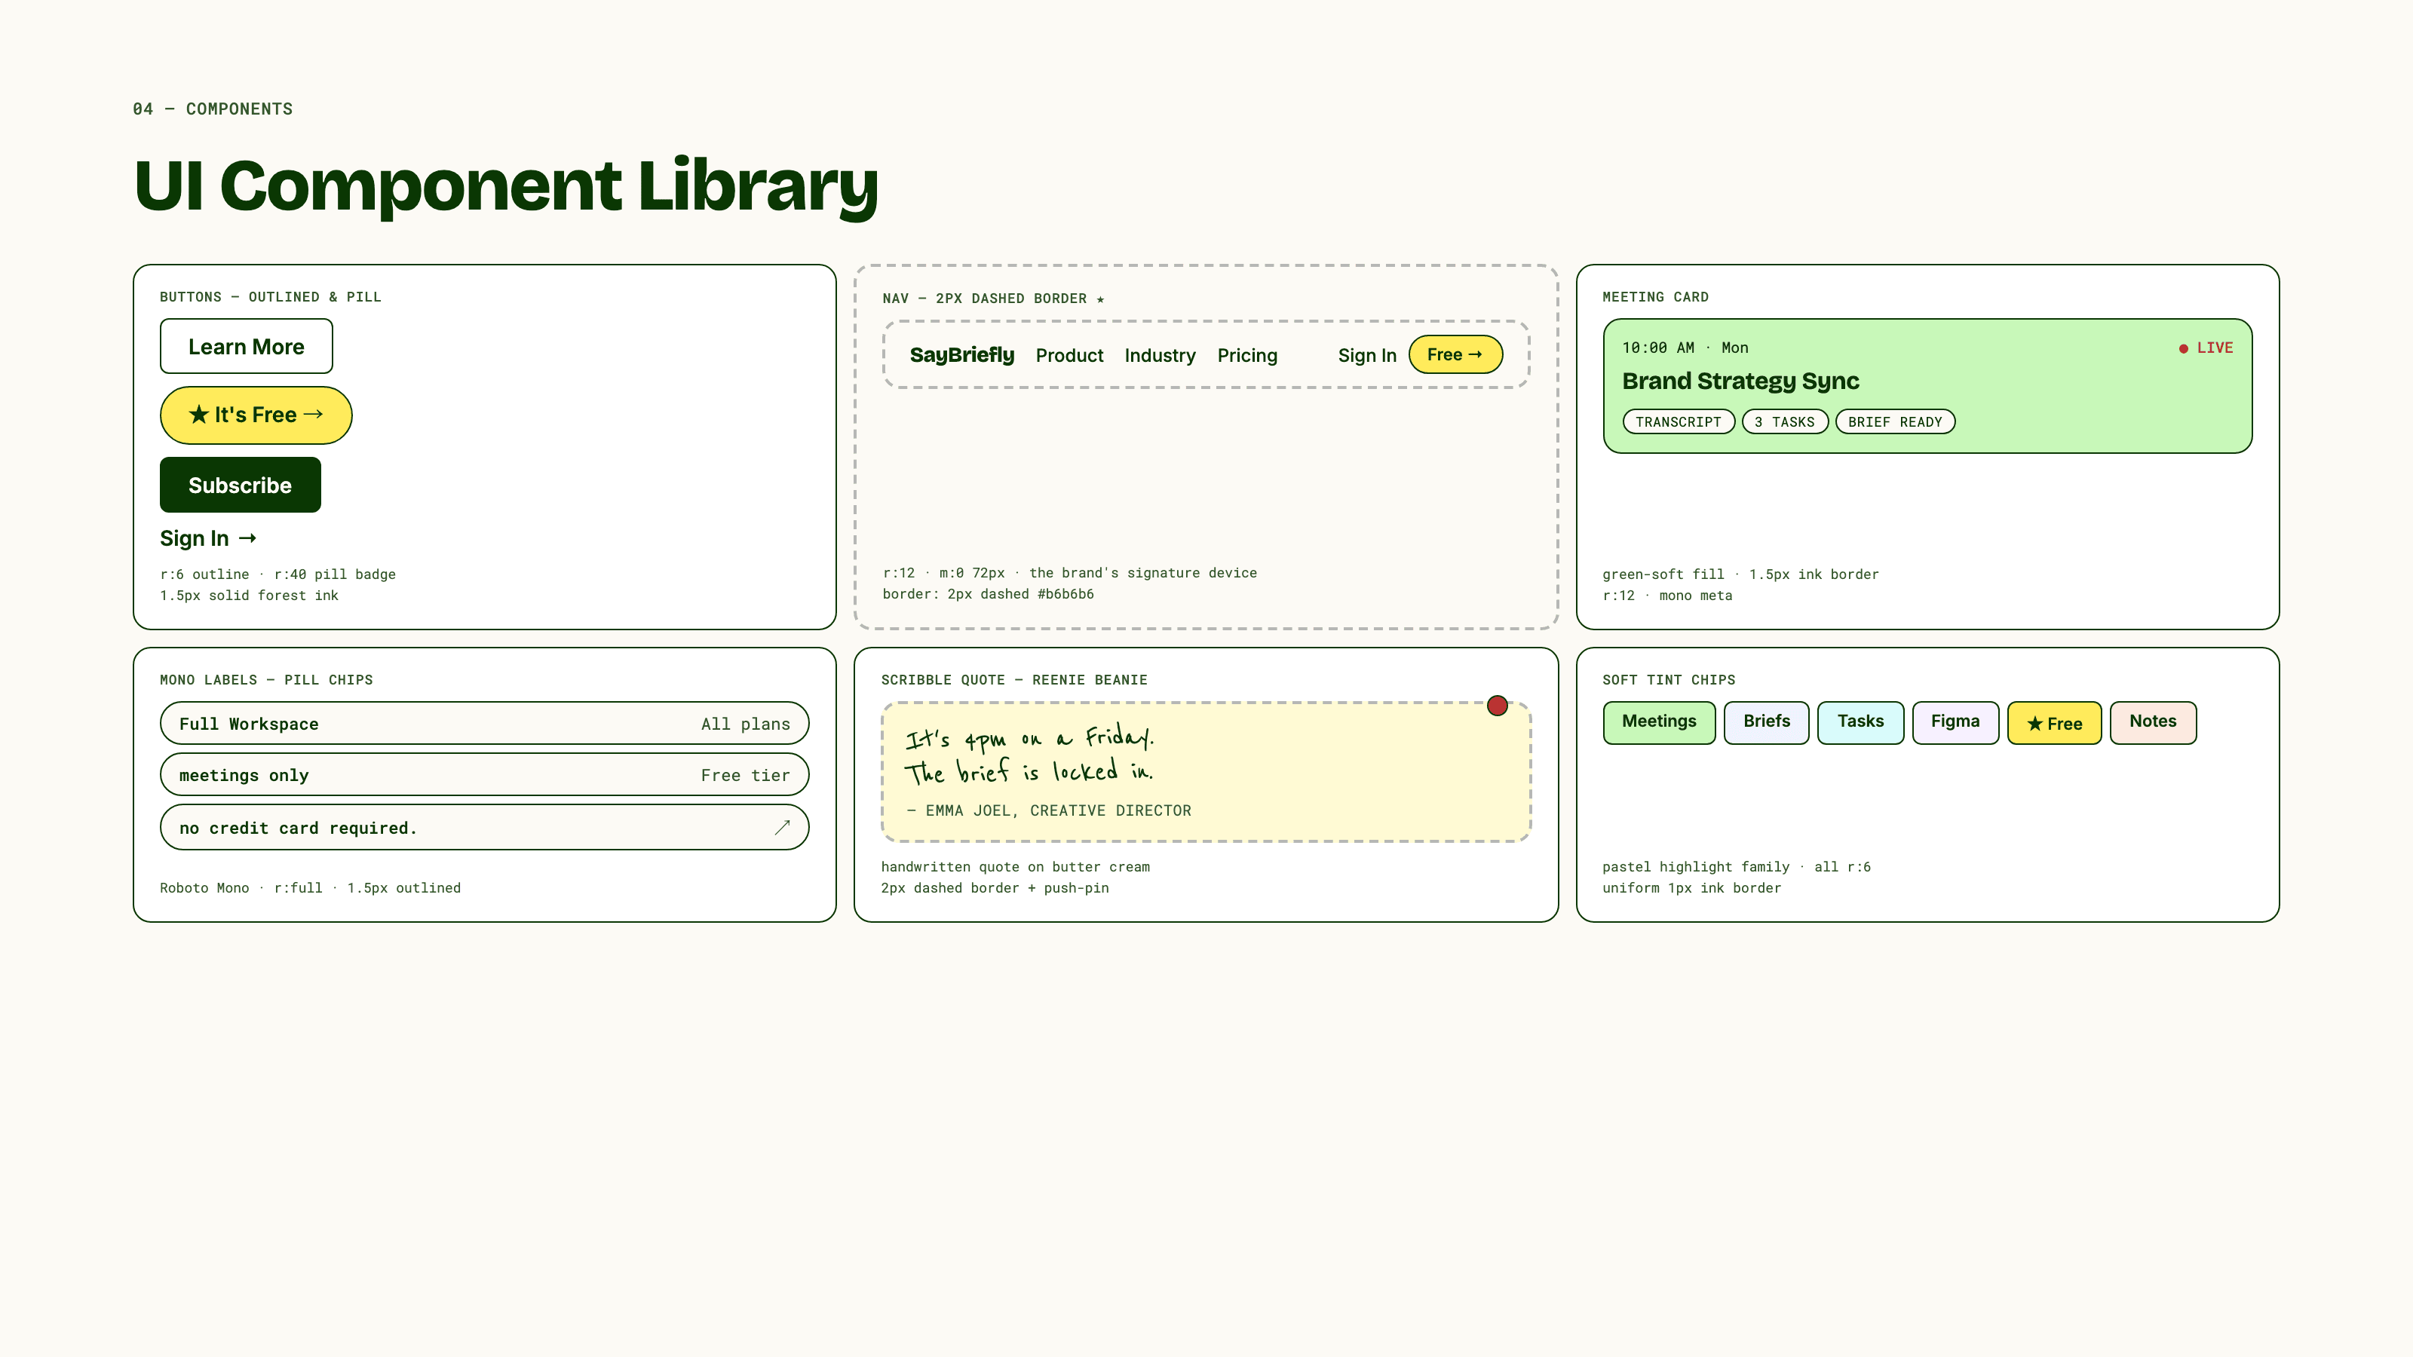
Task: Click the yellow Free button in nav bar
Action: point(1455,354)
